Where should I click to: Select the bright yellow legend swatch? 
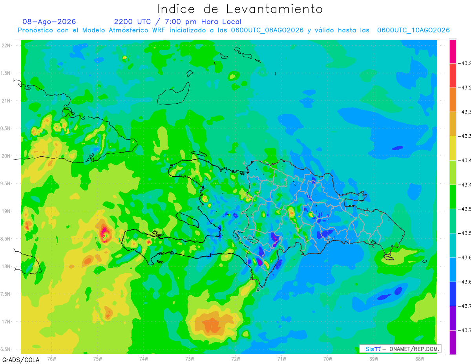[453, 148]
